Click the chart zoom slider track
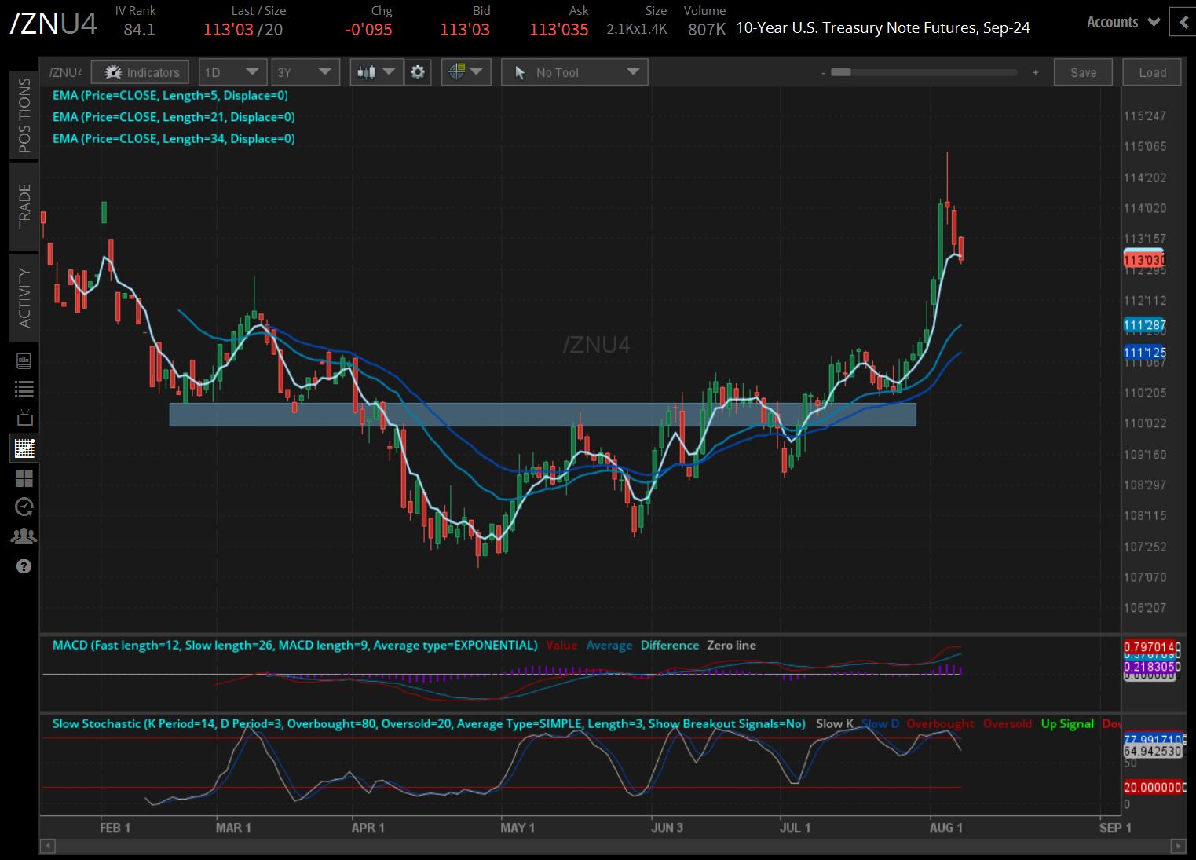The height and width of the screenshot is (860, 1196). (x=927, y=72)
